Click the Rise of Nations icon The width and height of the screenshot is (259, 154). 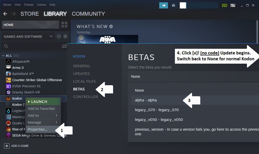8,129
